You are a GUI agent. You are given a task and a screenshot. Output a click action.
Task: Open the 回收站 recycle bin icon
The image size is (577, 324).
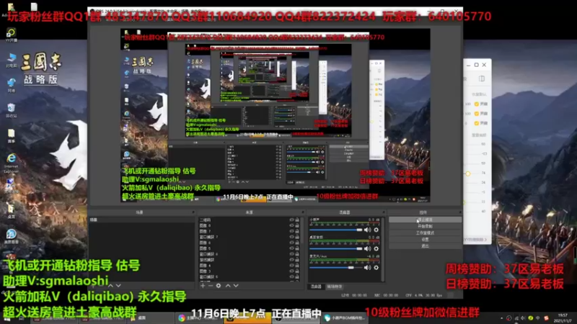pos(11,110)
